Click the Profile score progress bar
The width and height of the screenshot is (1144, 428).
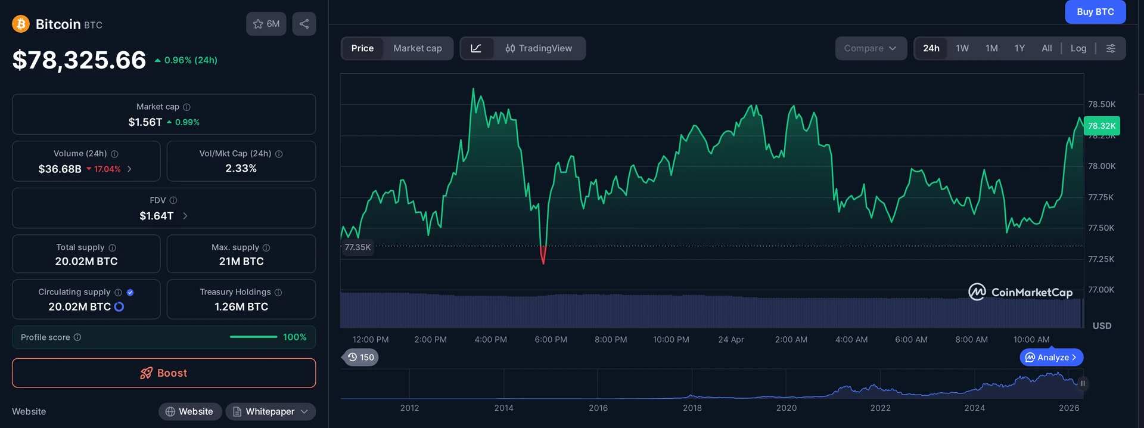pos(253,337)
